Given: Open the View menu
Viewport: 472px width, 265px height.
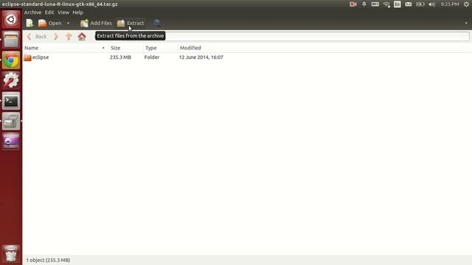Looking at the screenshot, I should [63, 13].
